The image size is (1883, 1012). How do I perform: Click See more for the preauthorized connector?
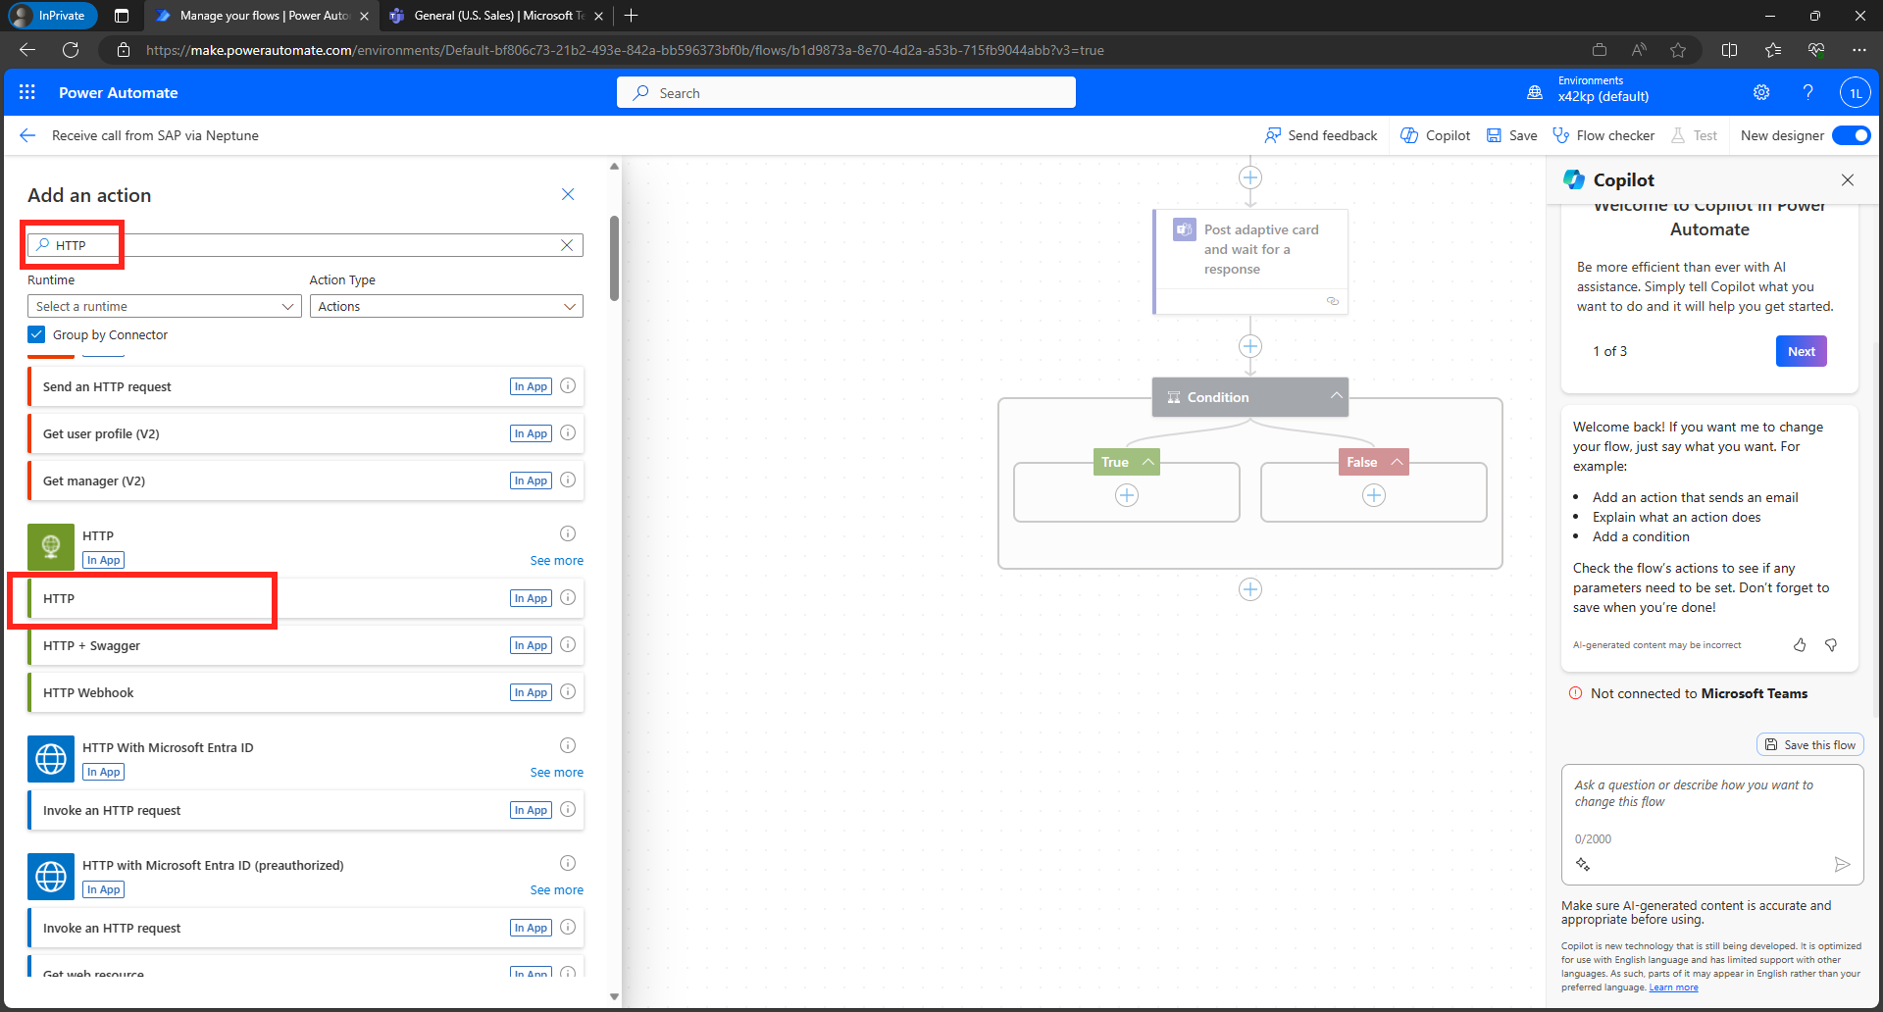click(556, 889)
